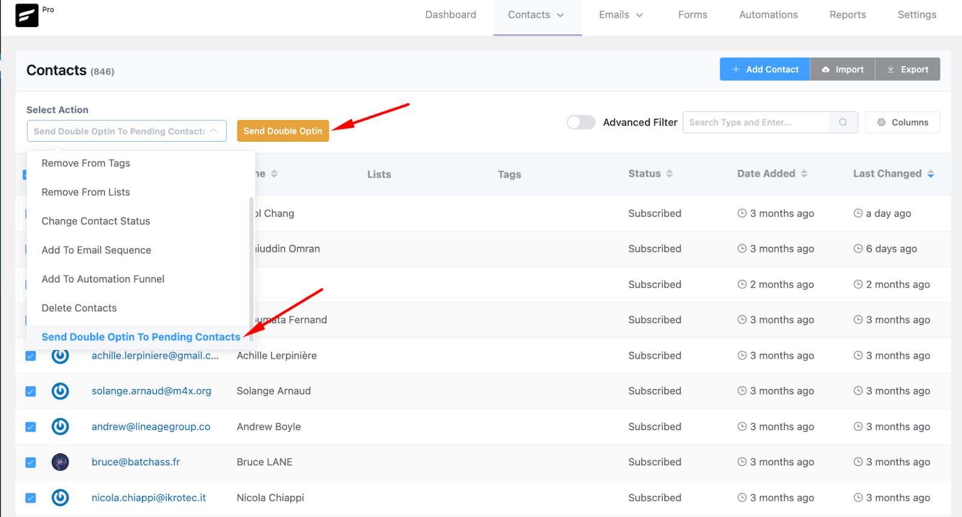Click the FluentCRM logo icon
The height and width of the screenshot is (517, 962).
click(26, 16)
